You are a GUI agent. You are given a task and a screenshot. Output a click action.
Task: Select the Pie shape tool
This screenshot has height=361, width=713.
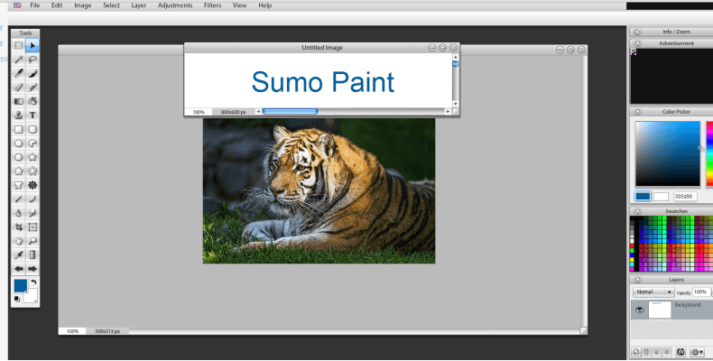[x=32, y=143]
